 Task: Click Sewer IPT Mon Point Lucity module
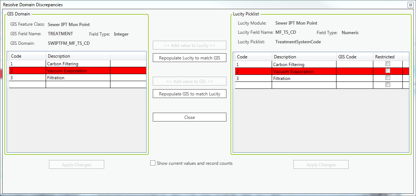point(296,23)
